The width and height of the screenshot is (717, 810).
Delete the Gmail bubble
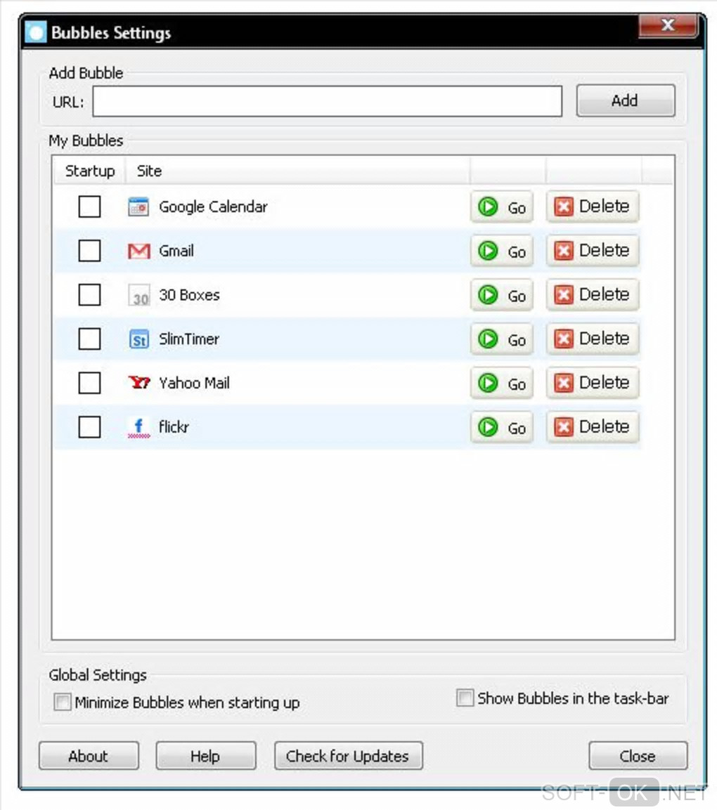[593, 251]
